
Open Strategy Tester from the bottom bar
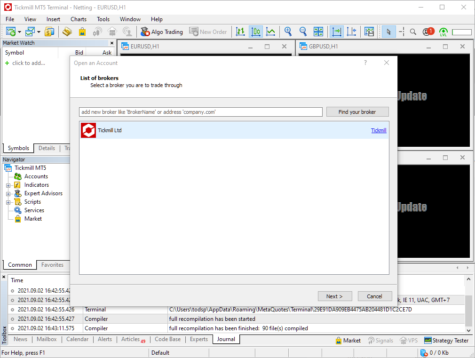446,341
